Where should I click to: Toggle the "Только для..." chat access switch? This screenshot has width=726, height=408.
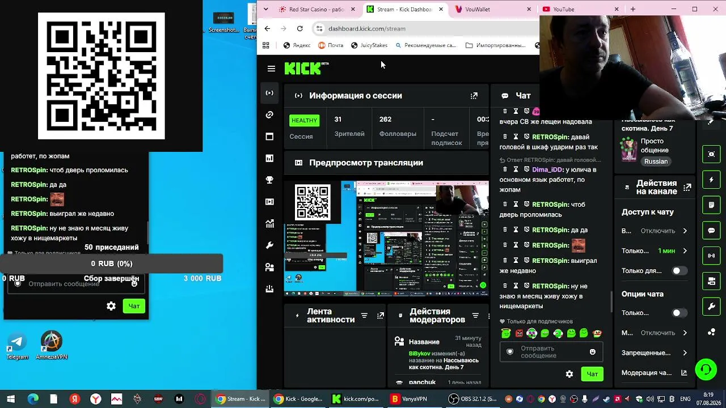point(680,271)
